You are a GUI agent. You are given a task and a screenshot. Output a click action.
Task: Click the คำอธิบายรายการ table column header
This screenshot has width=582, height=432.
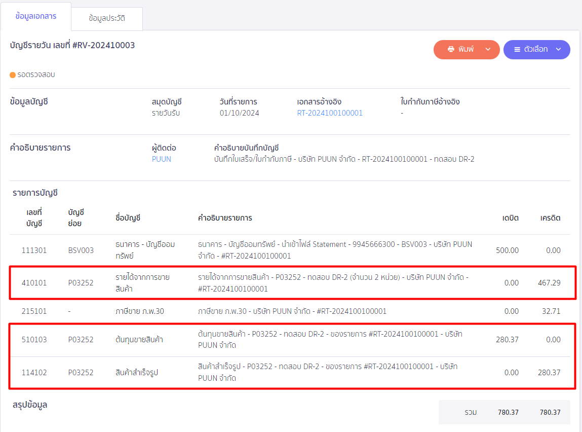[x=225, y=218]
